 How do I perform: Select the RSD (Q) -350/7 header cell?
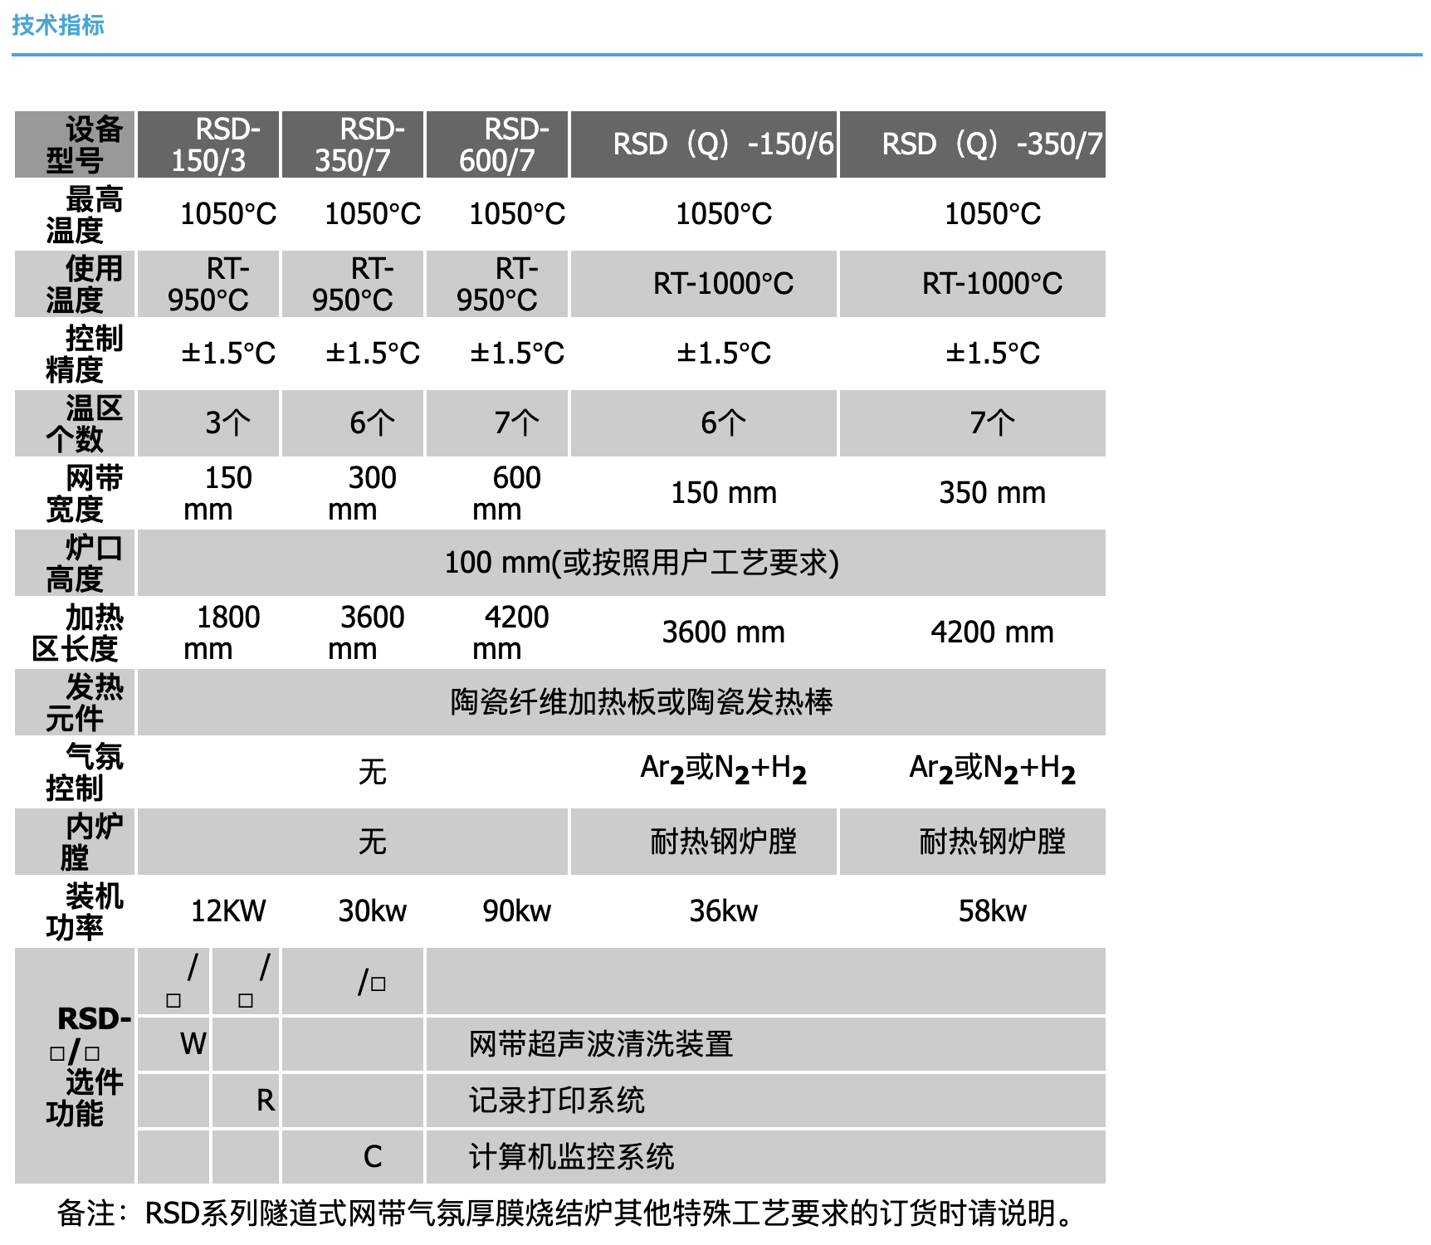[973, 144]
